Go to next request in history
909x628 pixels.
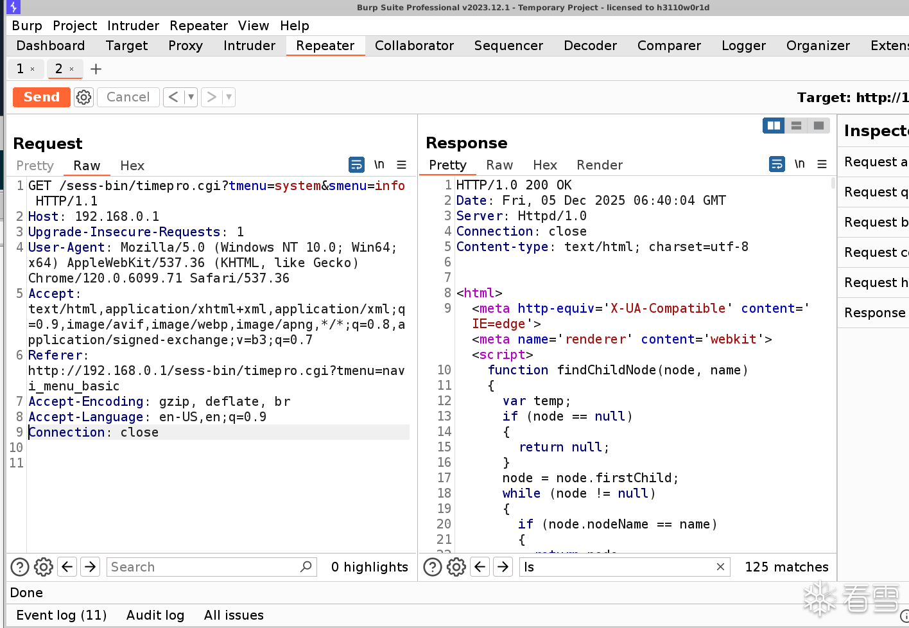[x=211, y=97]
